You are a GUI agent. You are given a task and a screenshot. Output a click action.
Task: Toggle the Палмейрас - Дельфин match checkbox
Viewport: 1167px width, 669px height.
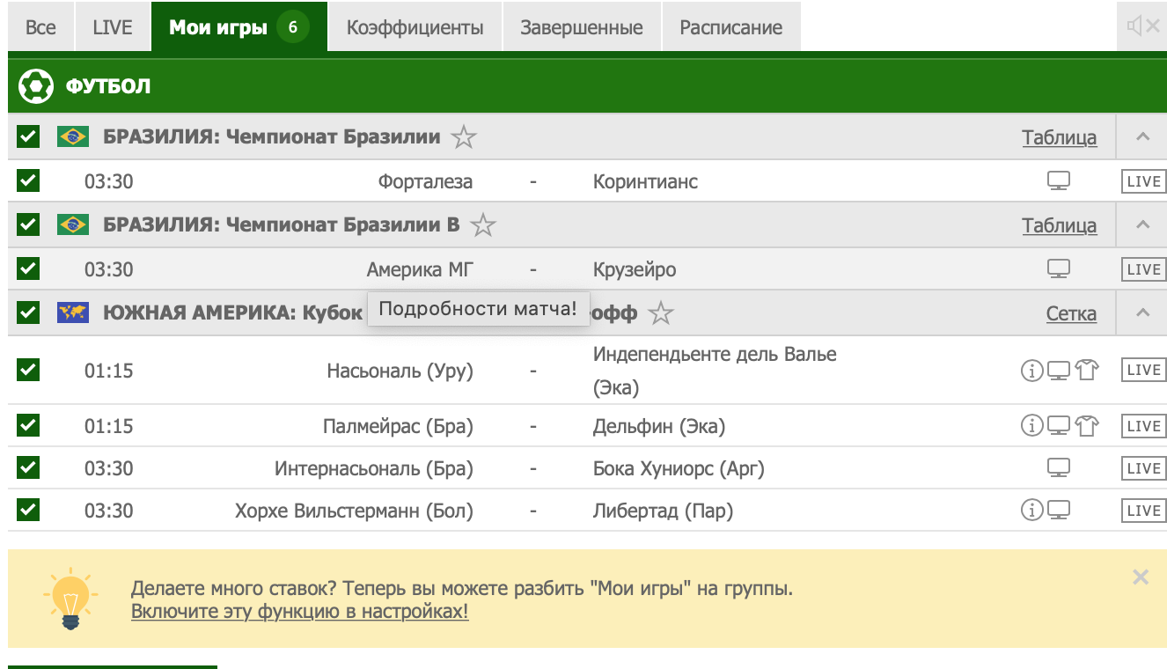(28, 426)
